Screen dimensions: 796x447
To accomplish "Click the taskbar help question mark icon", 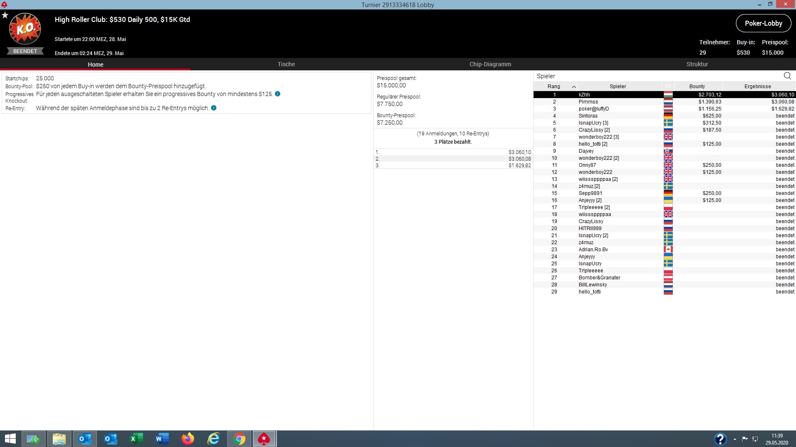I will 720,439.
